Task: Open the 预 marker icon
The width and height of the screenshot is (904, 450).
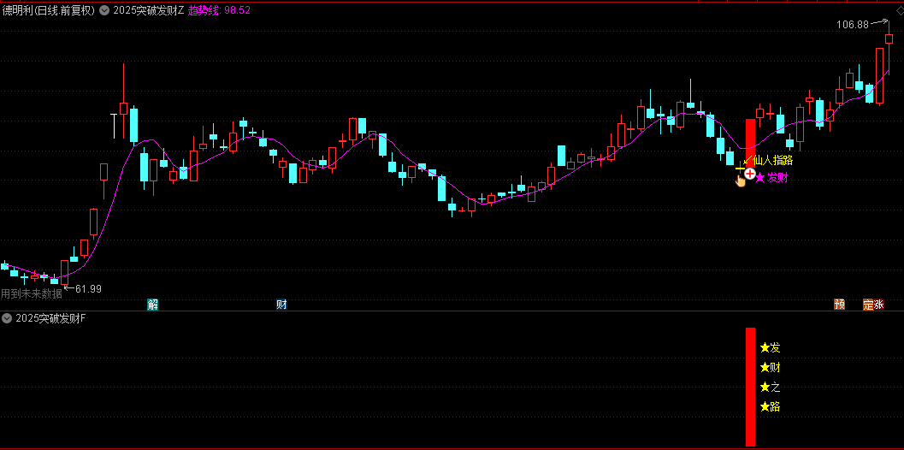Action: coord(840,305)
